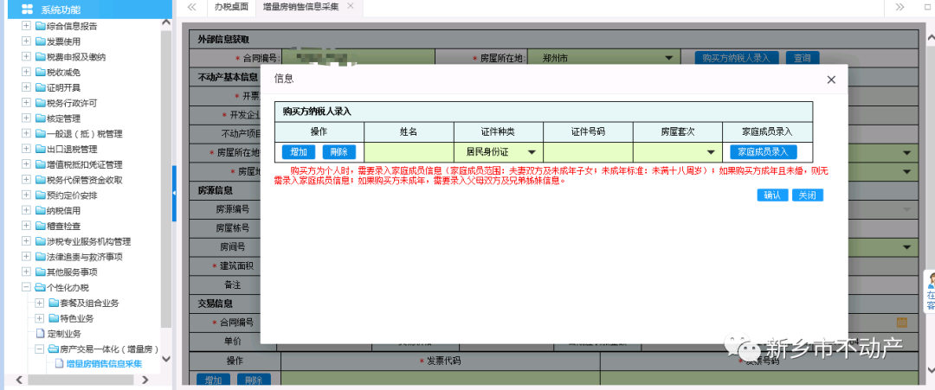The image size is (935, 390).
Task: Click the calendar icon at right edge
Action: (901, 322)
